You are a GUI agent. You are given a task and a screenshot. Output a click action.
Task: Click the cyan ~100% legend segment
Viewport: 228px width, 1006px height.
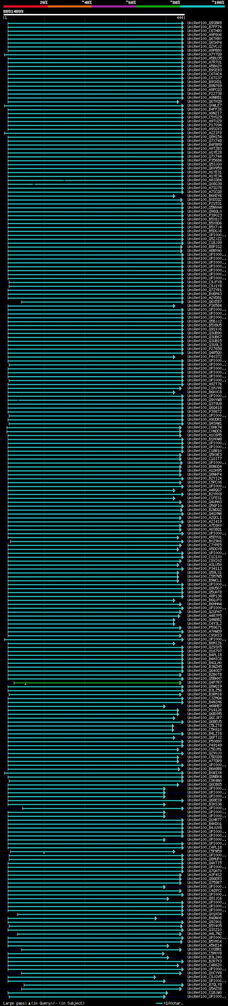coord(202,6)
